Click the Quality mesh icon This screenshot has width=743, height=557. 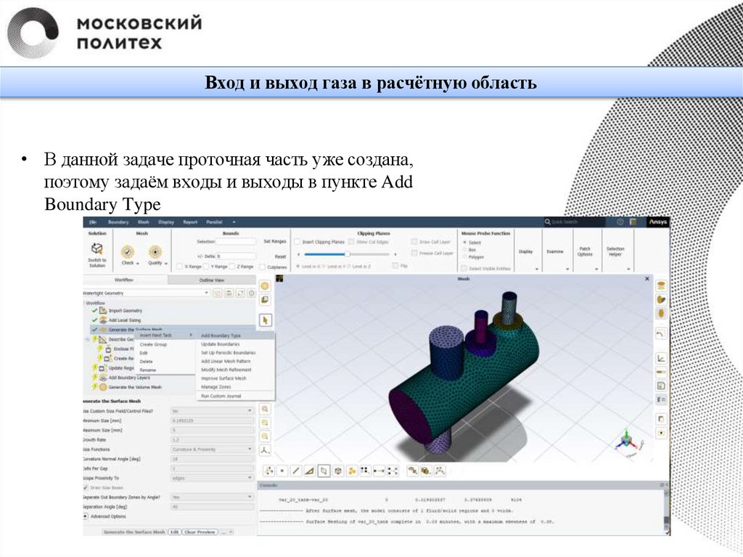(x=155, y=251)
